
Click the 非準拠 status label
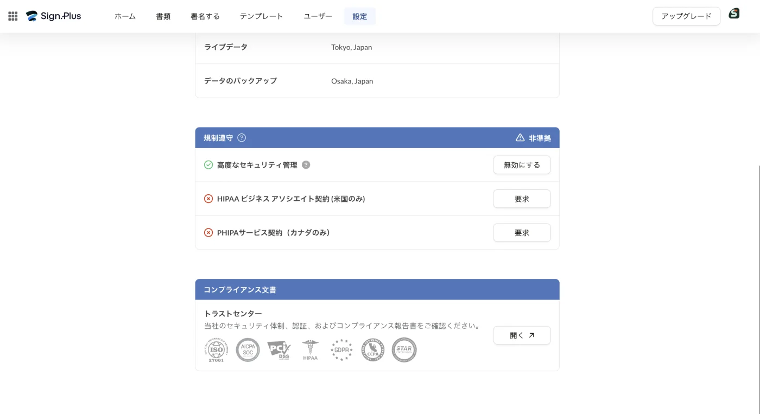click(x=540, y=138)
